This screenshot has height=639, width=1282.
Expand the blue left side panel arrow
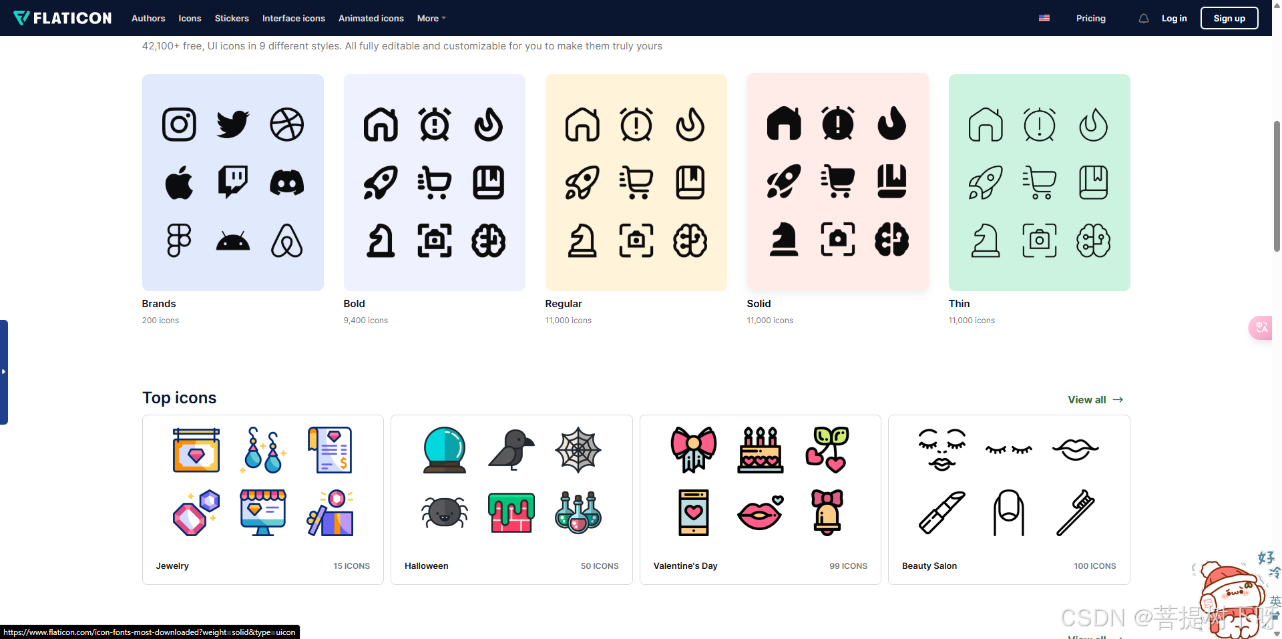point(3,372)
